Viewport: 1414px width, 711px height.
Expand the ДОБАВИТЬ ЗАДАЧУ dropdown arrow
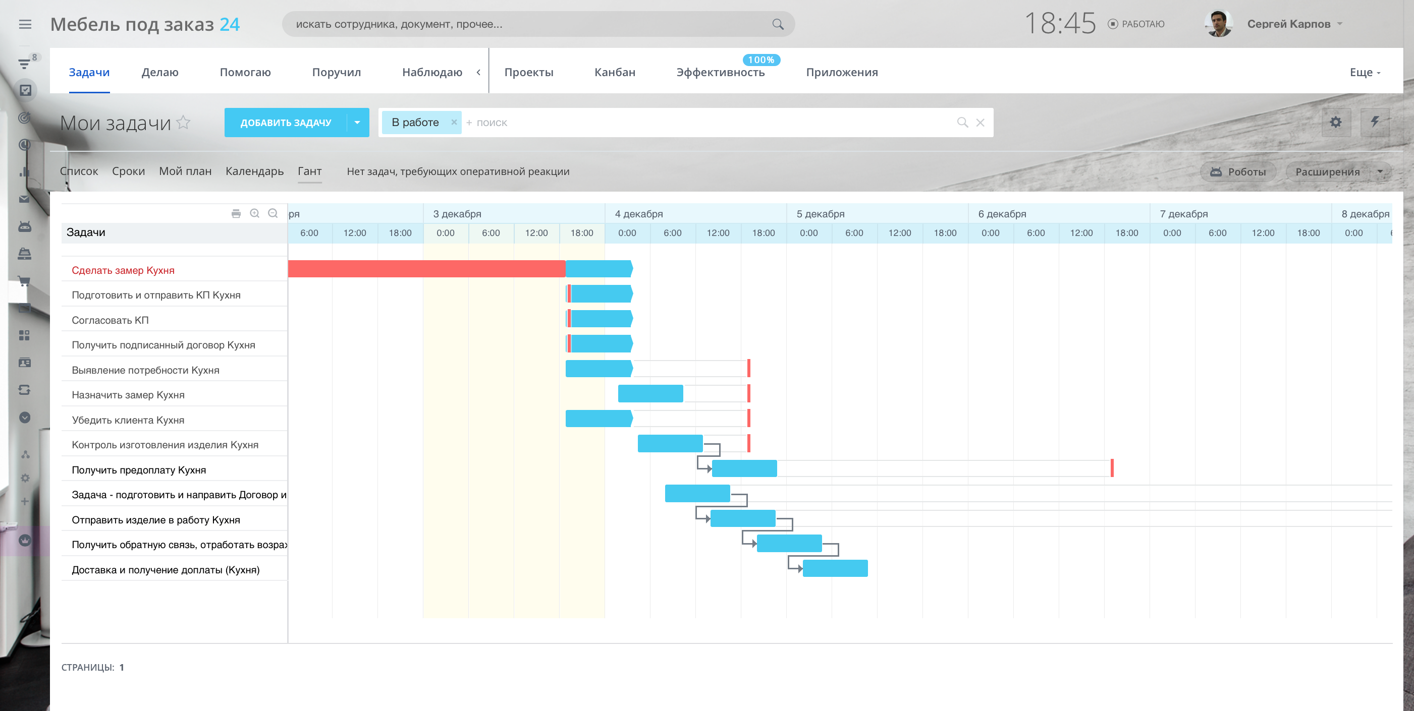click(x=357, y=123)
